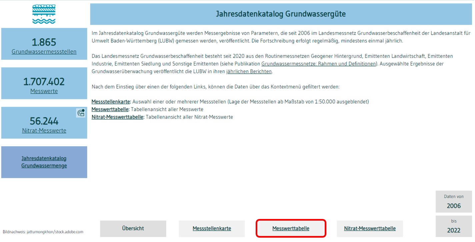Image resolution: width=475 pixels, height=242 pixels.
Task: Click the Bildnachweis credit text
Action: (43, 232)
